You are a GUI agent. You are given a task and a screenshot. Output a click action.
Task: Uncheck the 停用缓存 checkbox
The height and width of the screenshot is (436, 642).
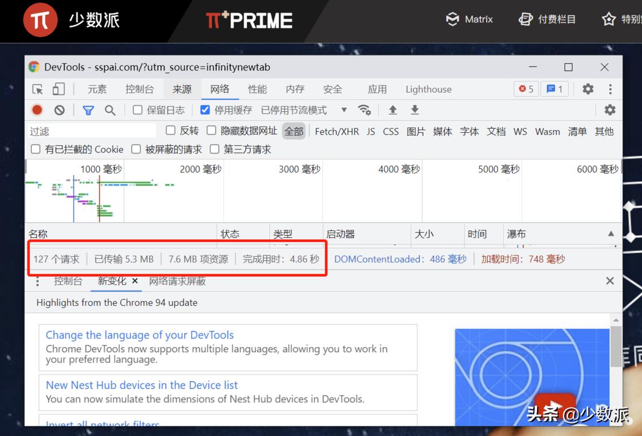[205, 109]
